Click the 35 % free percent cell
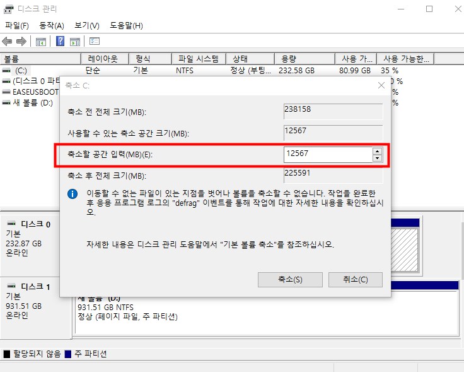Viewport: 464px width, 372px height. (390, 71)
